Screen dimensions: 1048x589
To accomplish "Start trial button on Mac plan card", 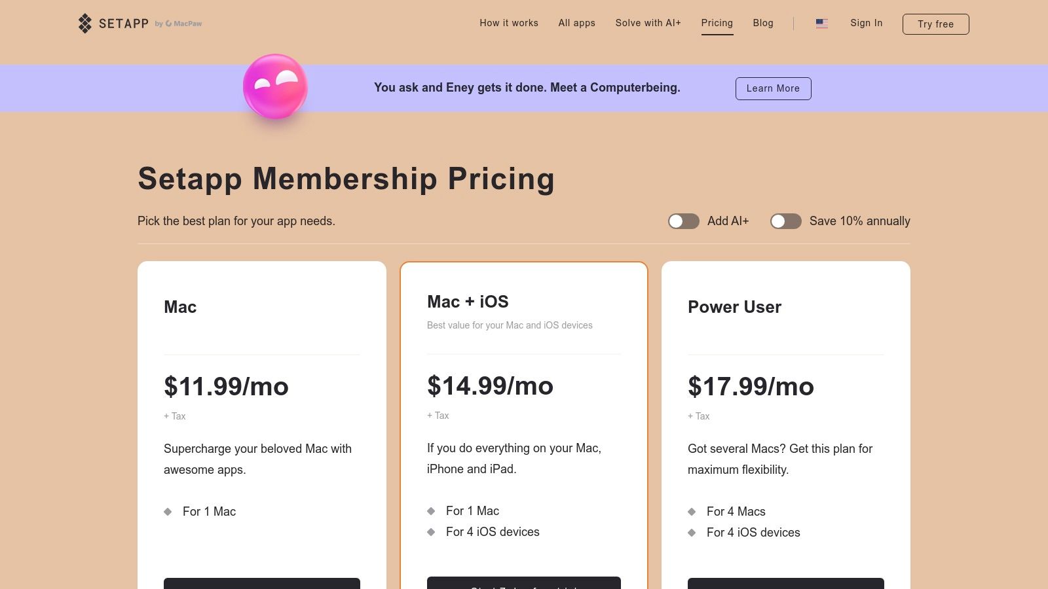I will [x=262, y=583].
